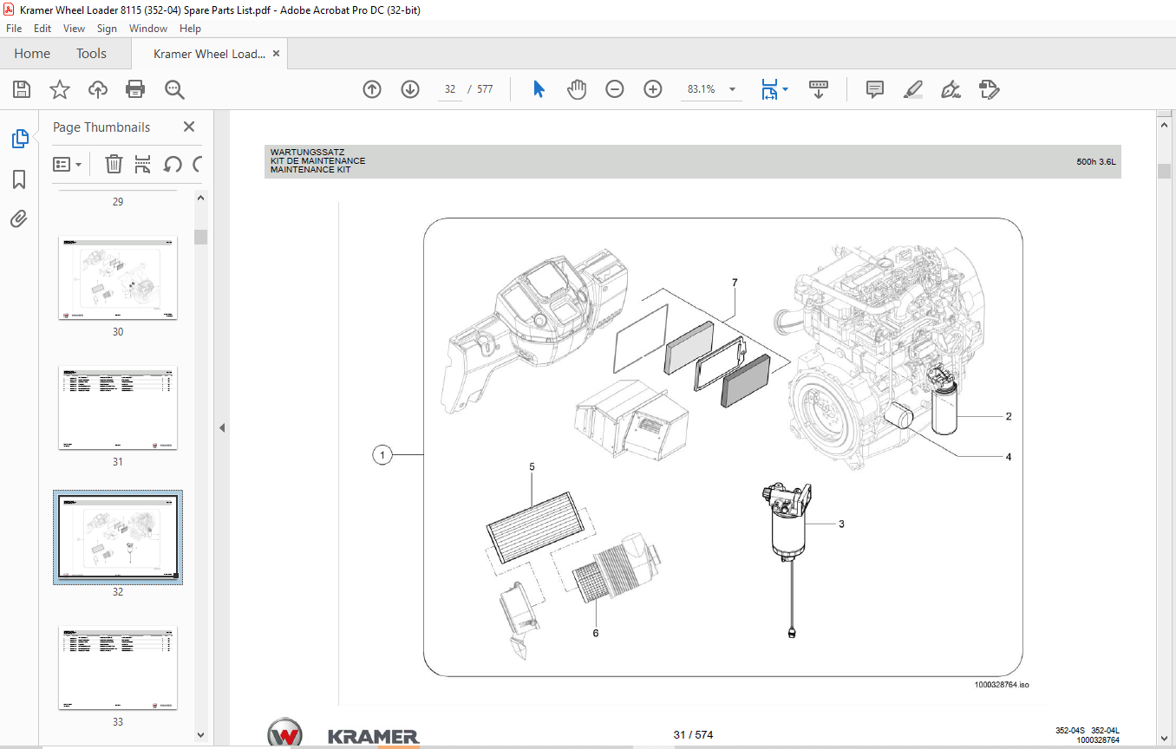Select the Highlight text pen
The width and height of the screenshot is (1176, 749).
(x=912, y=89)
